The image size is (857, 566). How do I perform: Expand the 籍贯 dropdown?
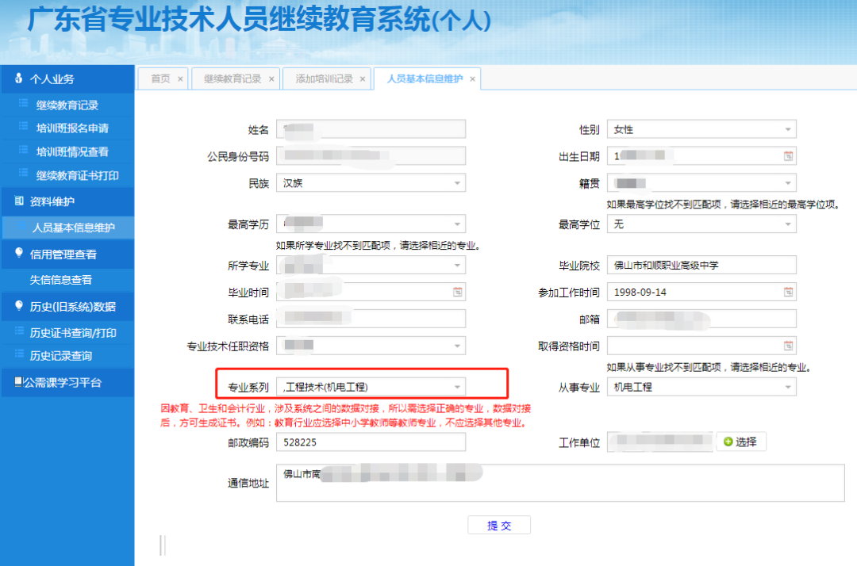(x=788, y=183)
